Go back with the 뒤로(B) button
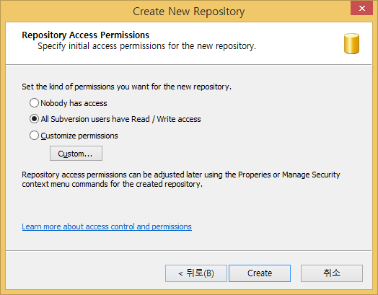Image resolution: width=378 pixels, height=295 pixels. (x=196, y=273)
